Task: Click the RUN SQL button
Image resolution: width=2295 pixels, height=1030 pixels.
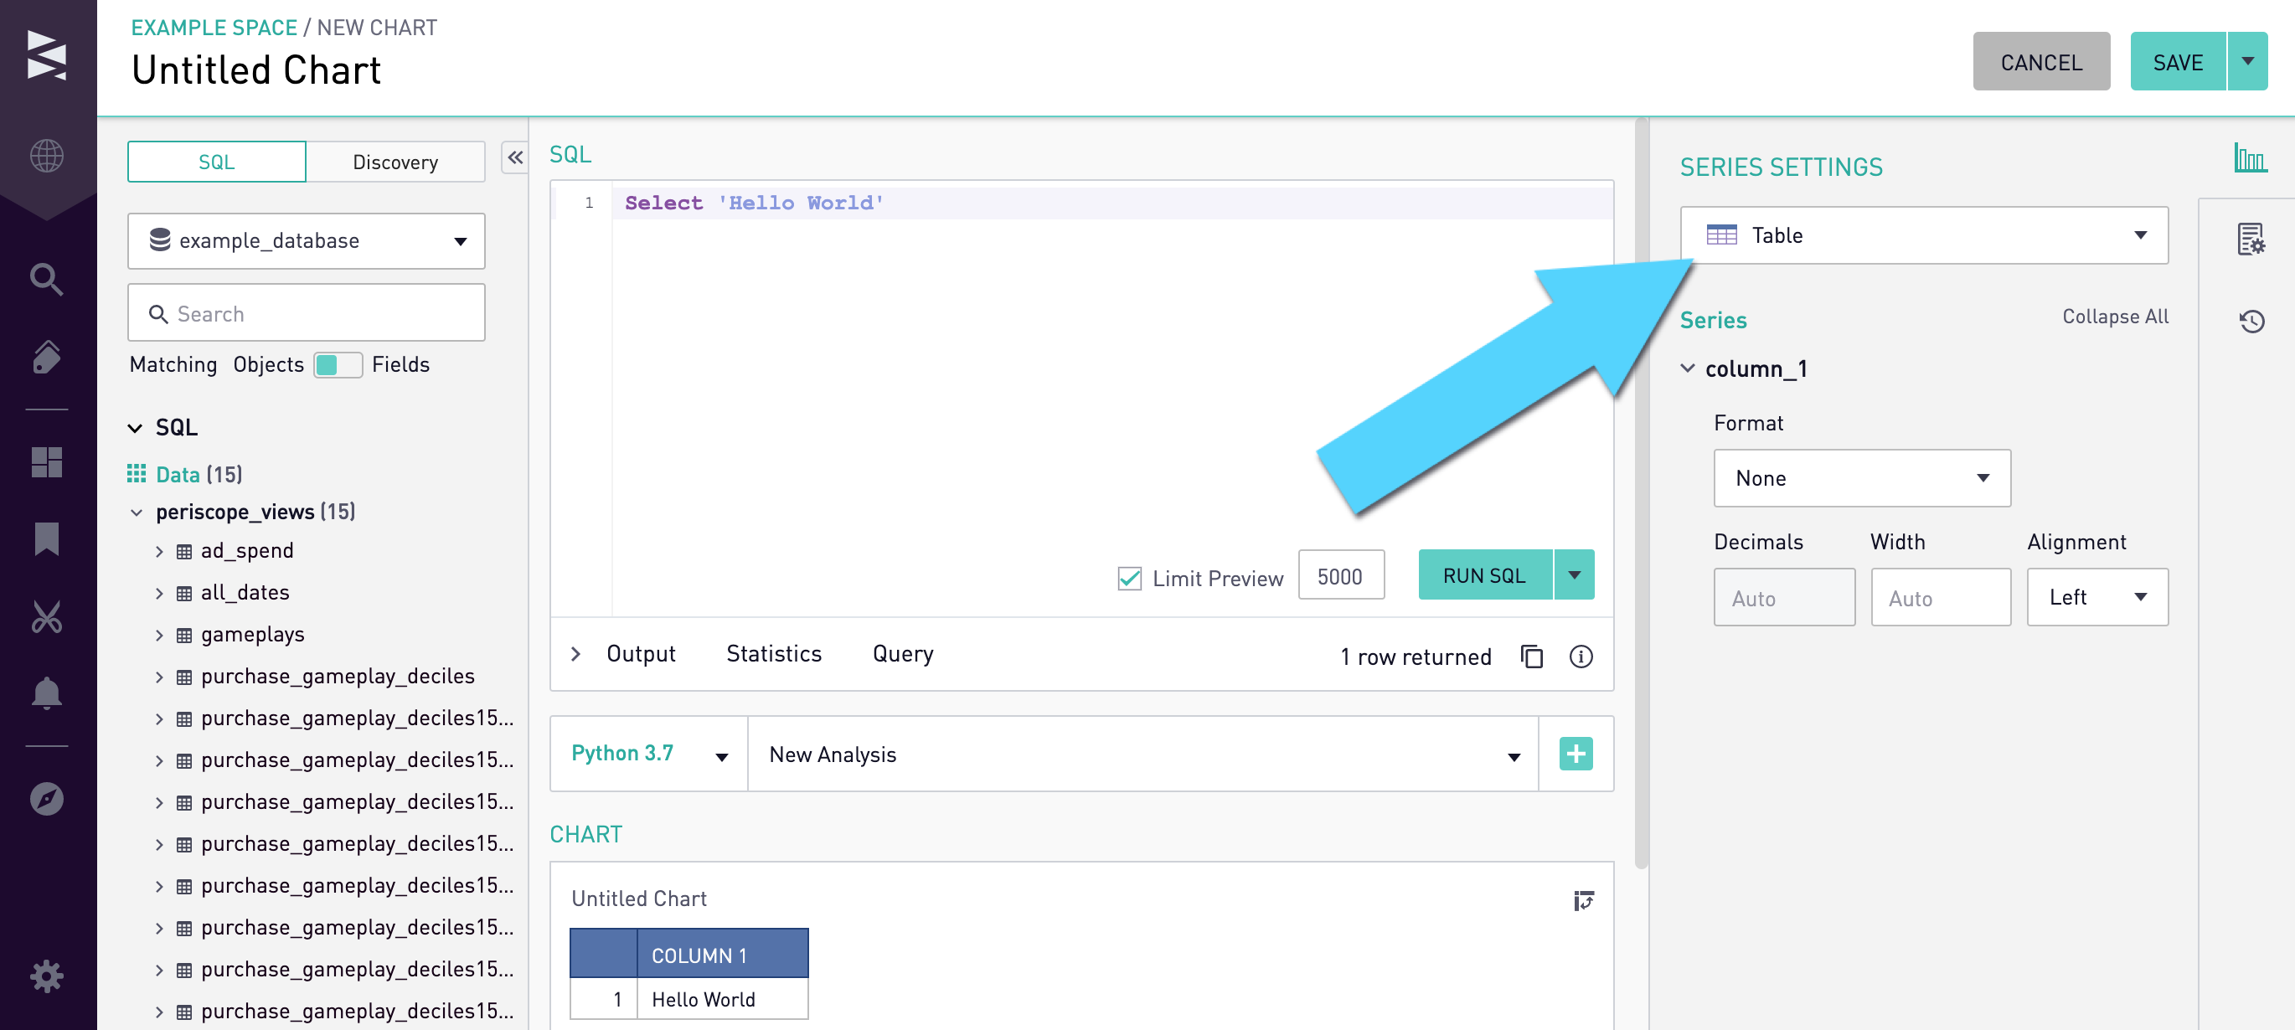Action: tap(1483, 574)
